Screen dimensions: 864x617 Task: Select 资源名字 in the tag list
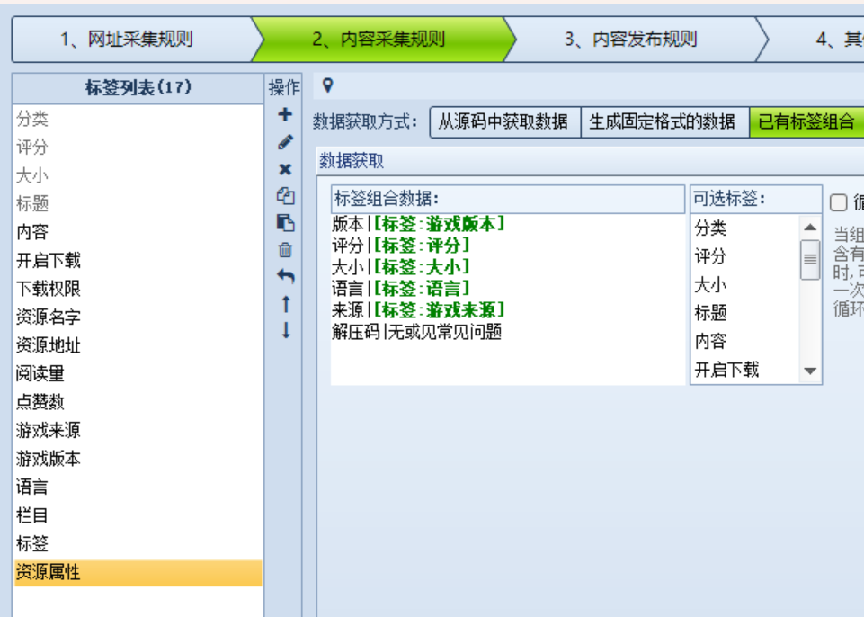tap(138, 317)
